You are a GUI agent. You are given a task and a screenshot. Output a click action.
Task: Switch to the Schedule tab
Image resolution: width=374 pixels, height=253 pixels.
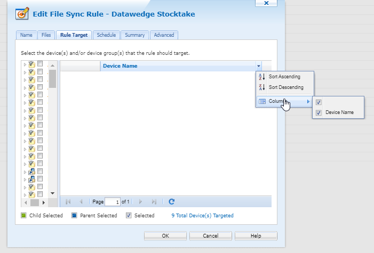pyautogui.click(x=106, y=35)
